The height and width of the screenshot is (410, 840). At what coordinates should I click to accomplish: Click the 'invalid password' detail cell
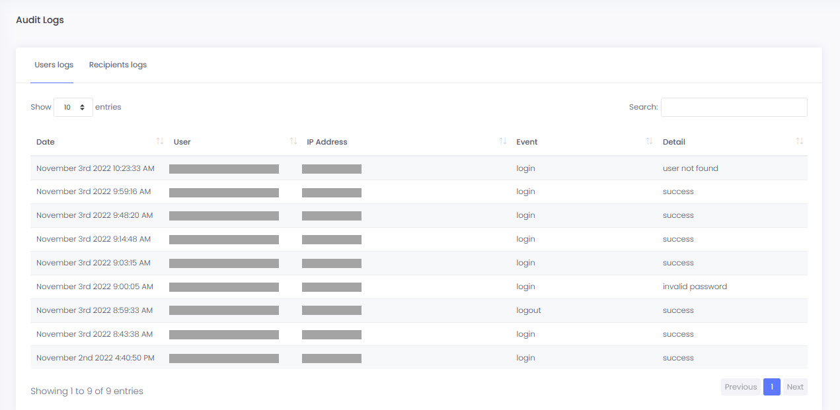tap(695, 287)
